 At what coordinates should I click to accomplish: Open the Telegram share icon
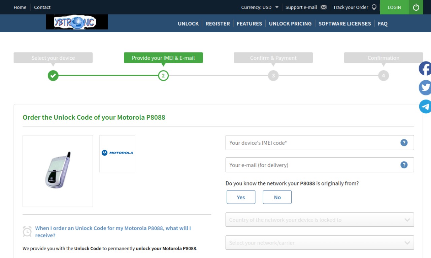425,107
